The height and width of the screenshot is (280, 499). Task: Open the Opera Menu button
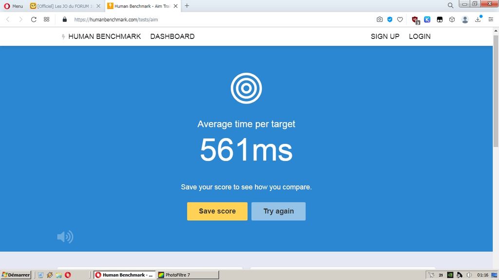point(13,6)
